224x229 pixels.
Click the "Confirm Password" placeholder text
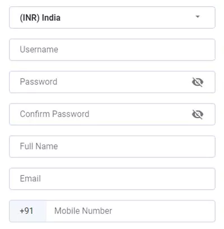coord(55,114)
